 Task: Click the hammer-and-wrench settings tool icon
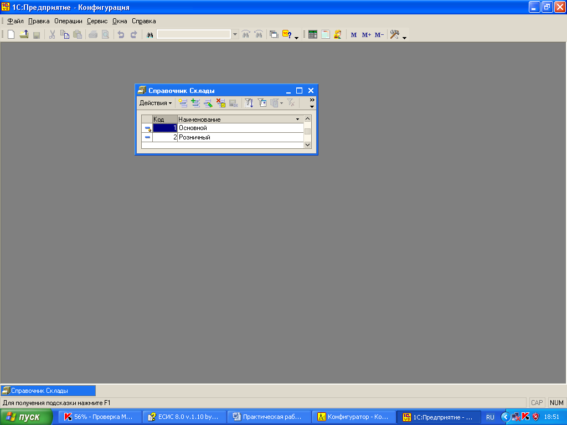pos(394,35)
